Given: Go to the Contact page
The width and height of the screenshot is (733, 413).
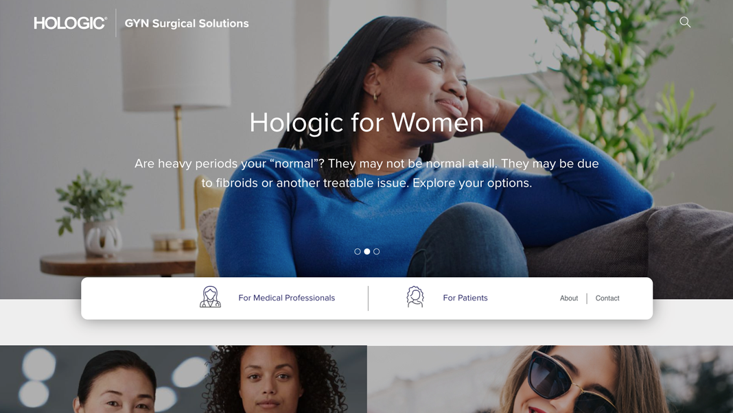Looking at the screenshot, I should click(x=607, y=298).
